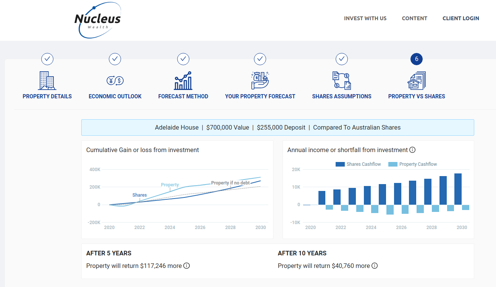The image size is (496, 287).
Task: Open the Client Login link
Action: pos(461,18)
